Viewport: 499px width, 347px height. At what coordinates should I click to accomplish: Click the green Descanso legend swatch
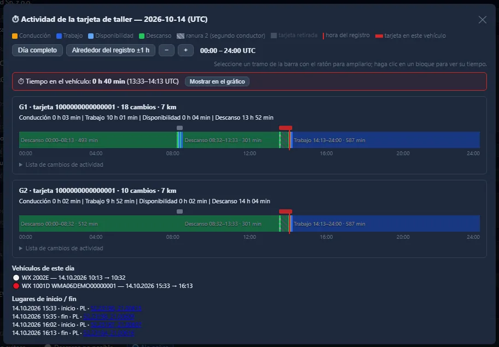point(142,36)
